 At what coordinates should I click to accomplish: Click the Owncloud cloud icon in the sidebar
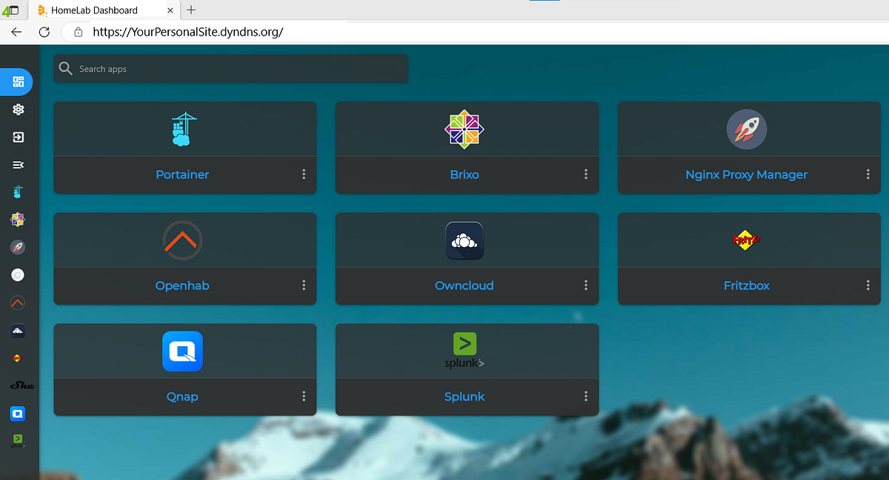pyautogui.click(x=17, y=331)
